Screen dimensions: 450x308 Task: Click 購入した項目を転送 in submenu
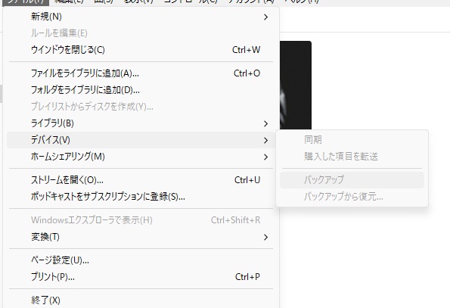pyautogui.click(x=352, y=157)
